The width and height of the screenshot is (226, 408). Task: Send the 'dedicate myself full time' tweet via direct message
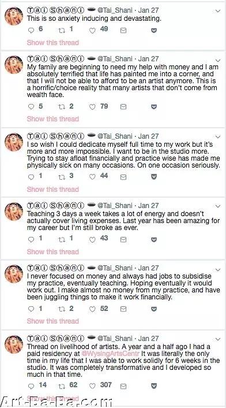(123, 177)
